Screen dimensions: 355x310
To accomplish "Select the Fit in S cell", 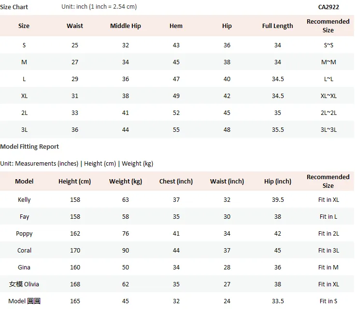I will click(x=328, y=301).
